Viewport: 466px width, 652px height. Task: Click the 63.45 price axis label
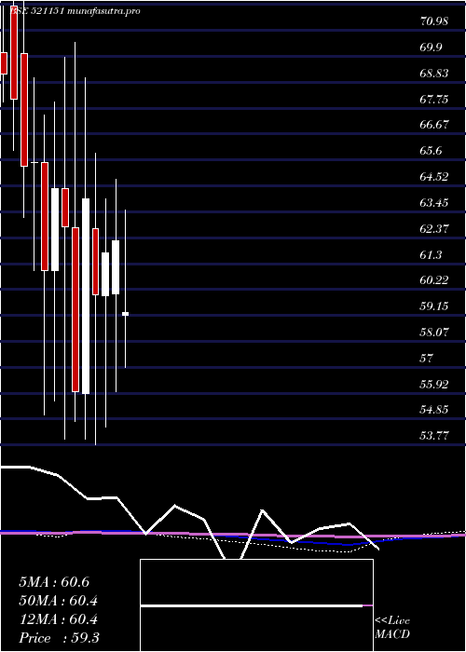click(x=434, y=202)
